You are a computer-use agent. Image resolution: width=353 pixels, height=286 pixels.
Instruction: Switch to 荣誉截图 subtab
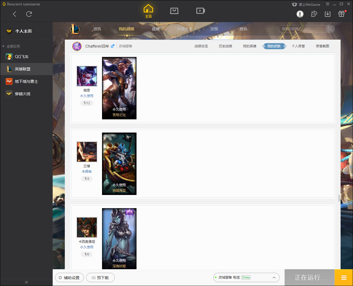(x=322, y=46)
